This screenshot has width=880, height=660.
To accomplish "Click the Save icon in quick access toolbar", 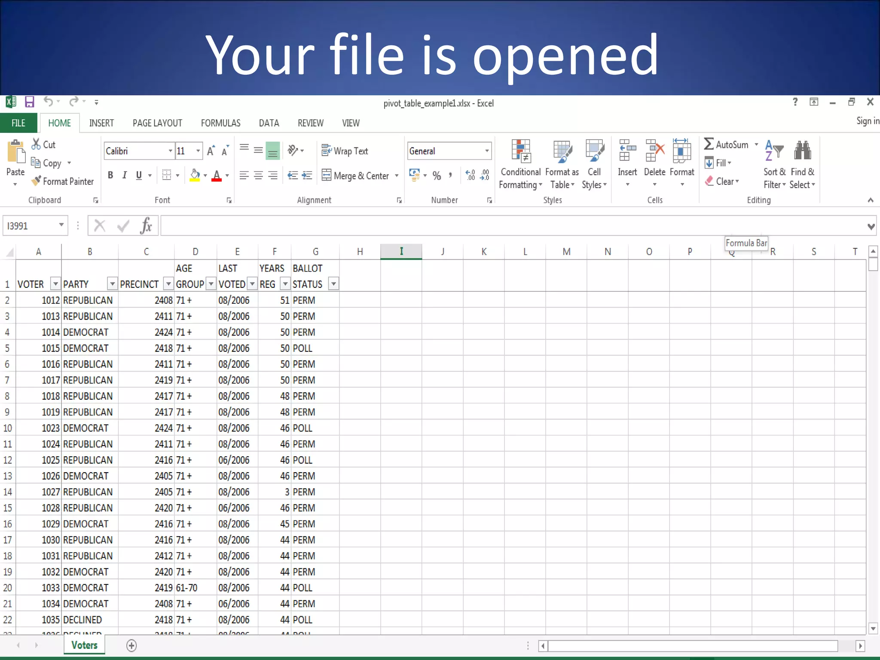I will (x=29, y=102).
